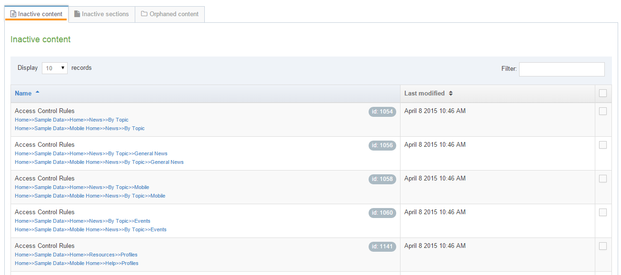Viewport: 621px width, 275px height.
Task: Click the id: 1141 badge
Action: (382, 247)
